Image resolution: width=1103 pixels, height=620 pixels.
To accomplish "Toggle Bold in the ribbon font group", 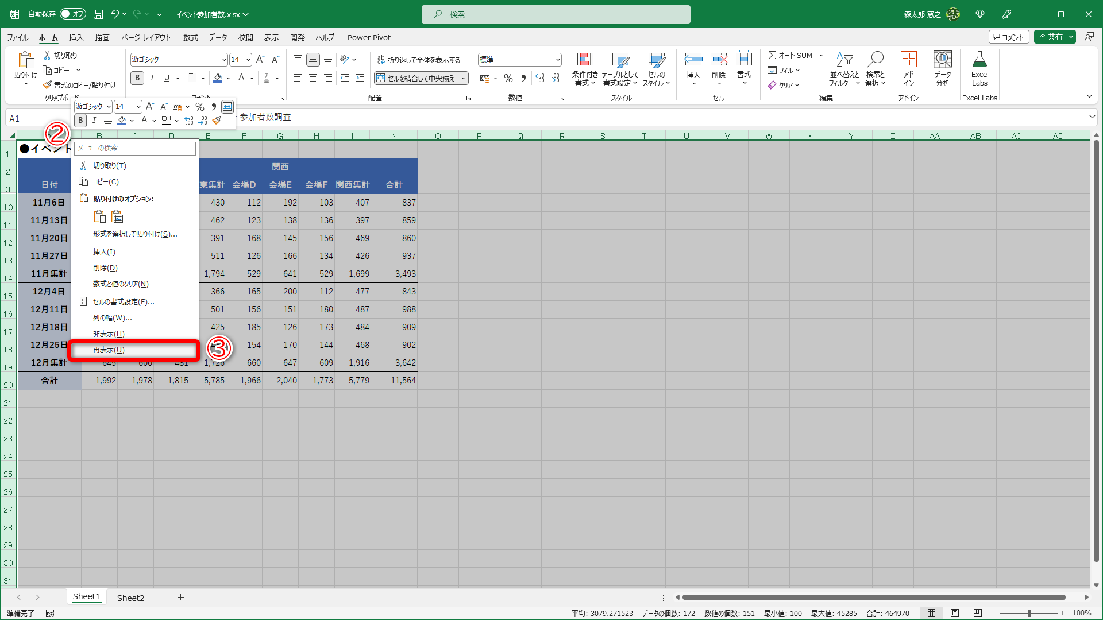I will (137, 78).
